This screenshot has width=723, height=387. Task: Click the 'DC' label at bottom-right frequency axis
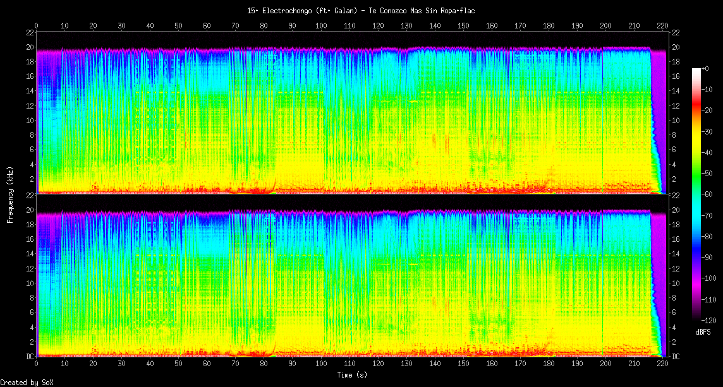tap(676, 356)
